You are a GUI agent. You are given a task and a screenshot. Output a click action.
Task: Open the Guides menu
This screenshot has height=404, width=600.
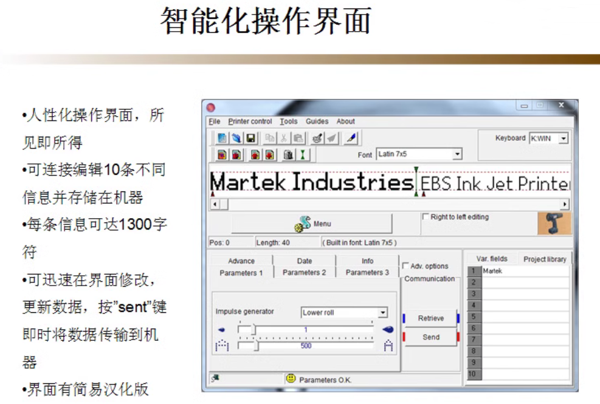(317, 122)
